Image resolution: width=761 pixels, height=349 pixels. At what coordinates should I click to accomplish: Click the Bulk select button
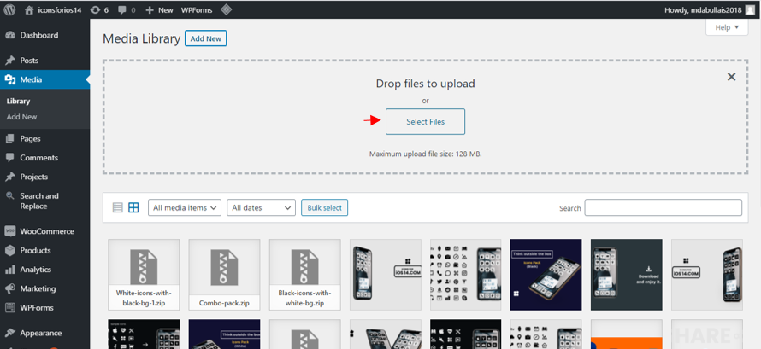(x=325, y=207)
